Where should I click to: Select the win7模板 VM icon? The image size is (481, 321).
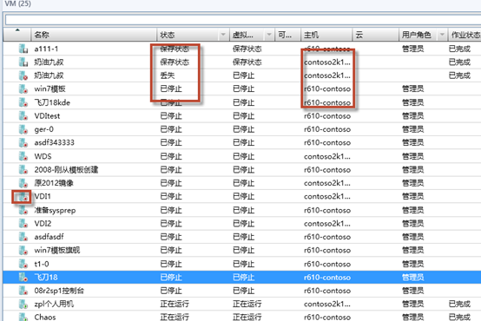[x=23, y=88]
